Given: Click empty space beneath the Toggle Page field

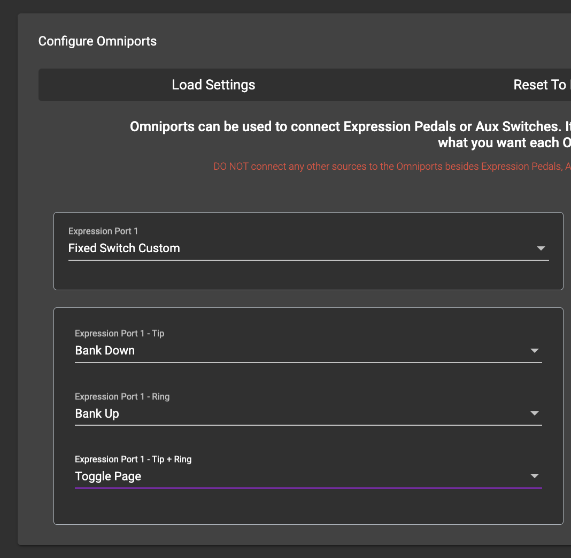Looking at the screenshot, I should (308, 507).
